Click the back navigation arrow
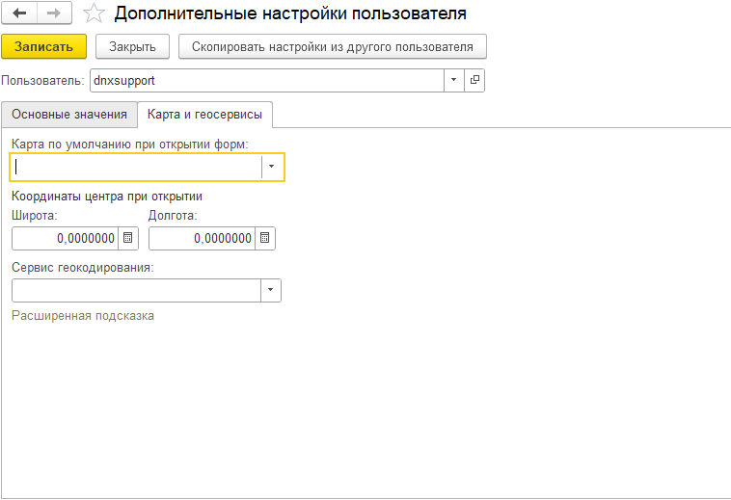The width and height of the screenshot is (731, 500). [19, 13]
